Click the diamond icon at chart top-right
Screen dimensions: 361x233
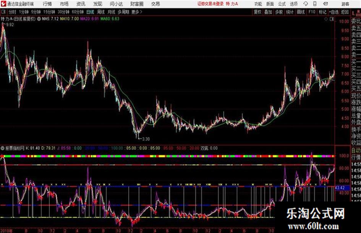click(326, 20)
